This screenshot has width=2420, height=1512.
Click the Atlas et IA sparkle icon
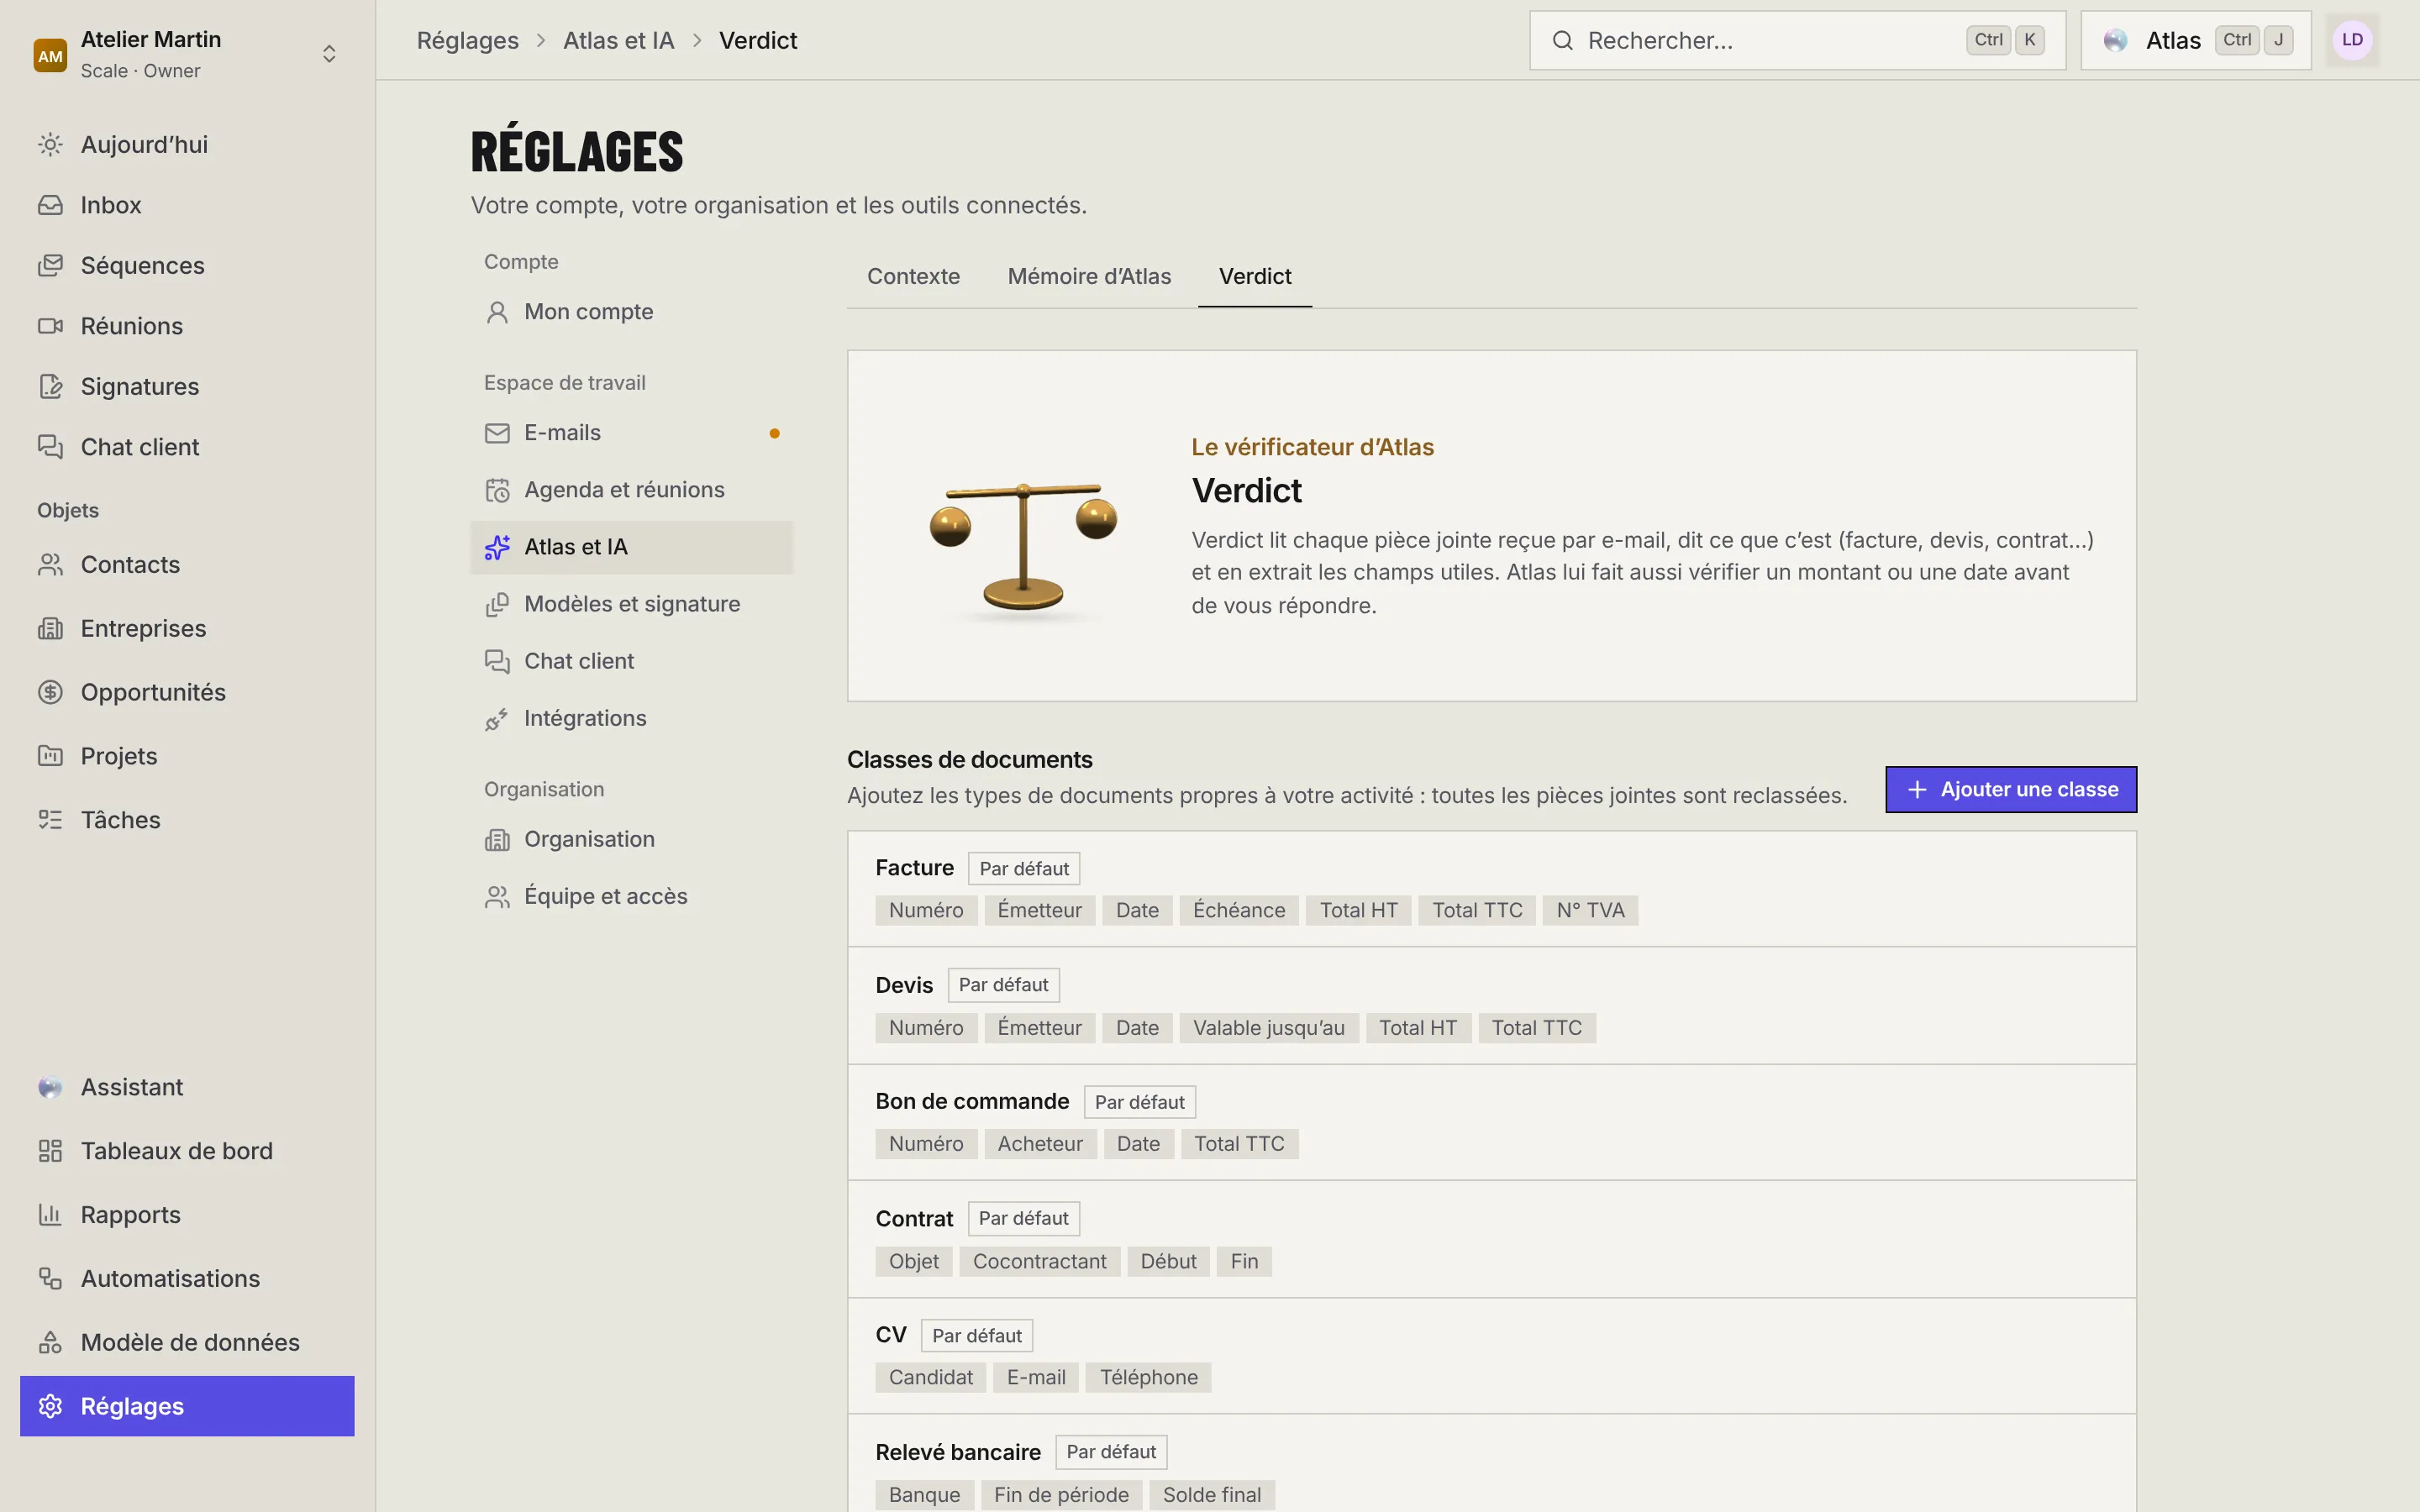pyautogui.click(x=497, y=548)
